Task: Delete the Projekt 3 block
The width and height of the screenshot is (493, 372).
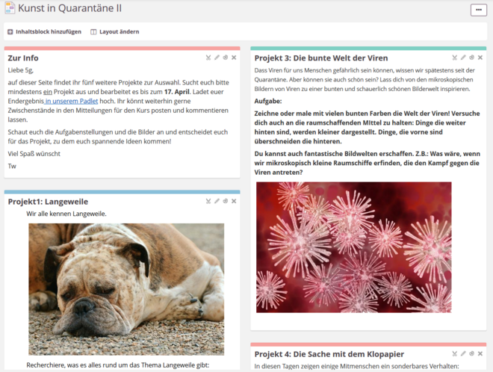Action: point(480,58)
